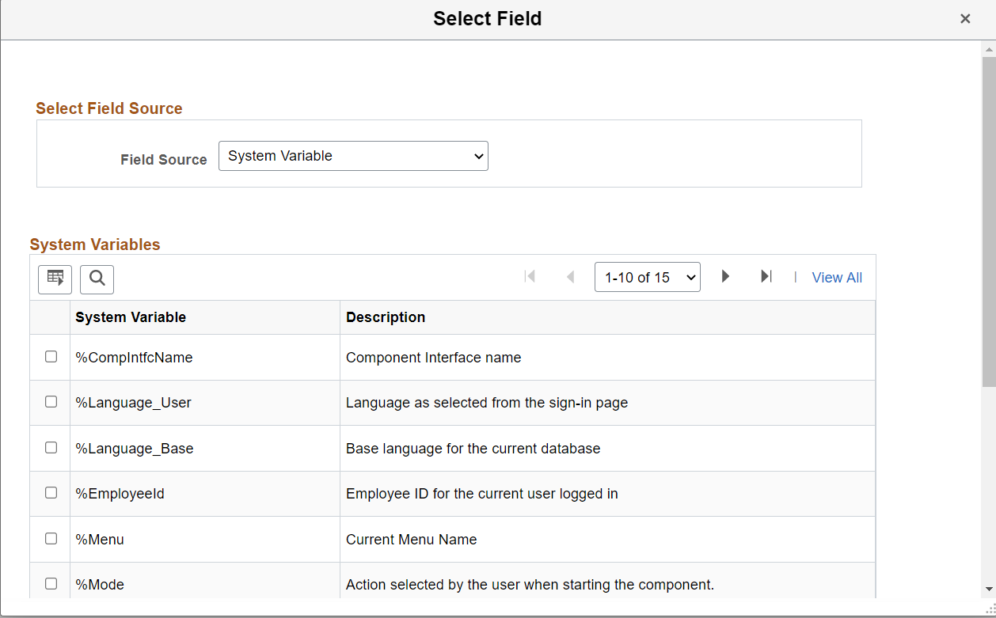Open the grid personalize settings icon
The height and width of the screenshot is (618, 996).
coord(55,279)
